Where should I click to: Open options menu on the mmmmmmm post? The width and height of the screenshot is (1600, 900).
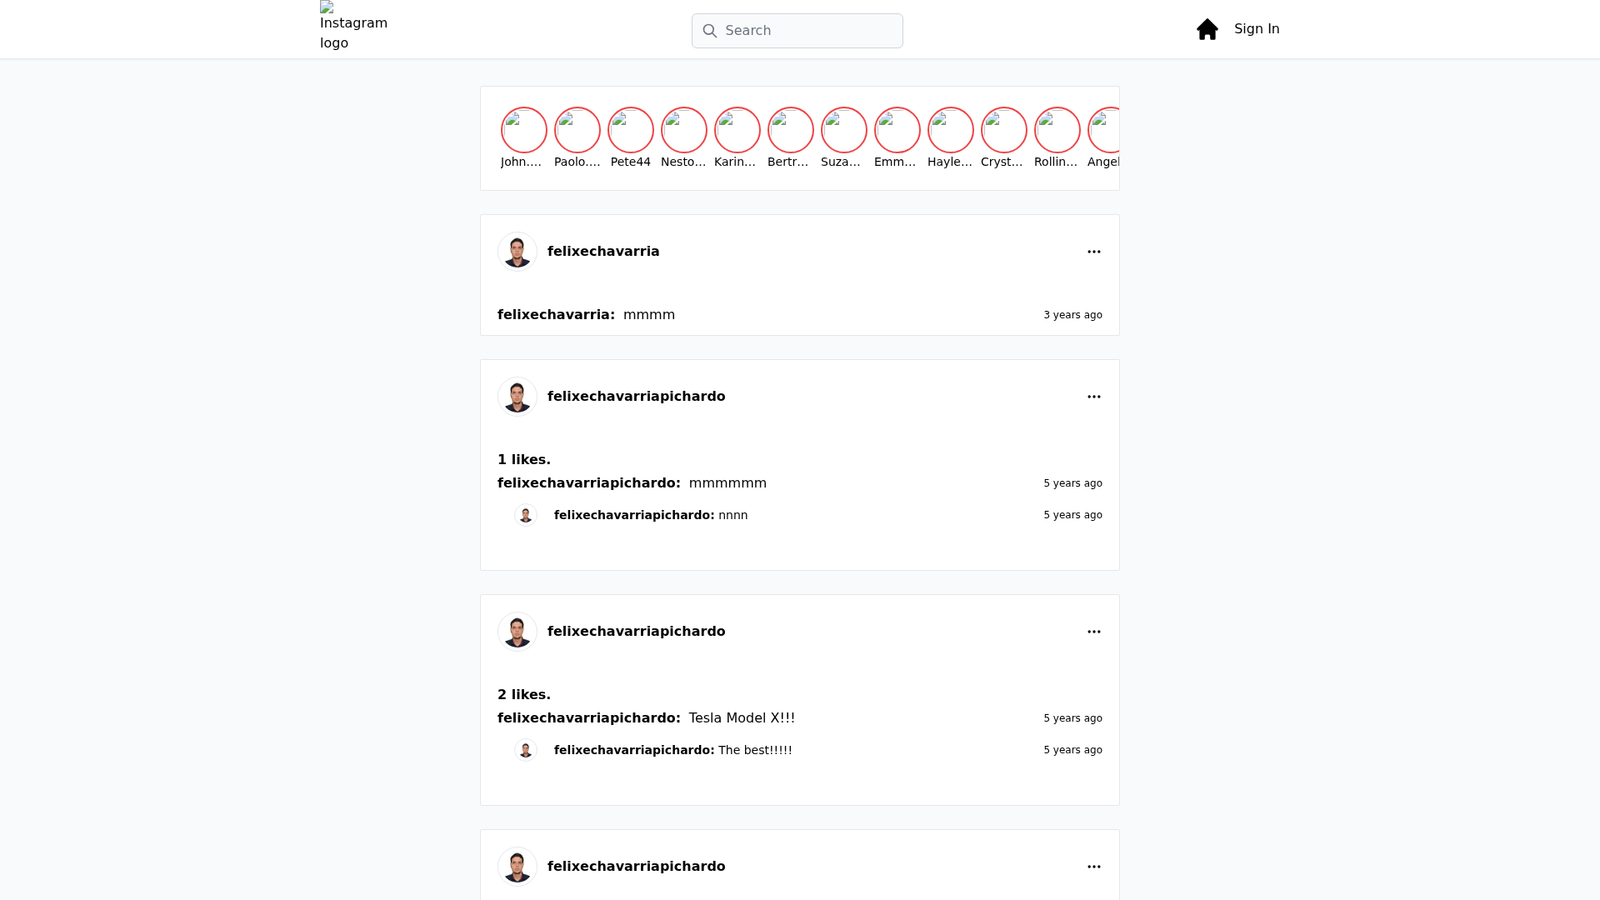(1094, 397)
